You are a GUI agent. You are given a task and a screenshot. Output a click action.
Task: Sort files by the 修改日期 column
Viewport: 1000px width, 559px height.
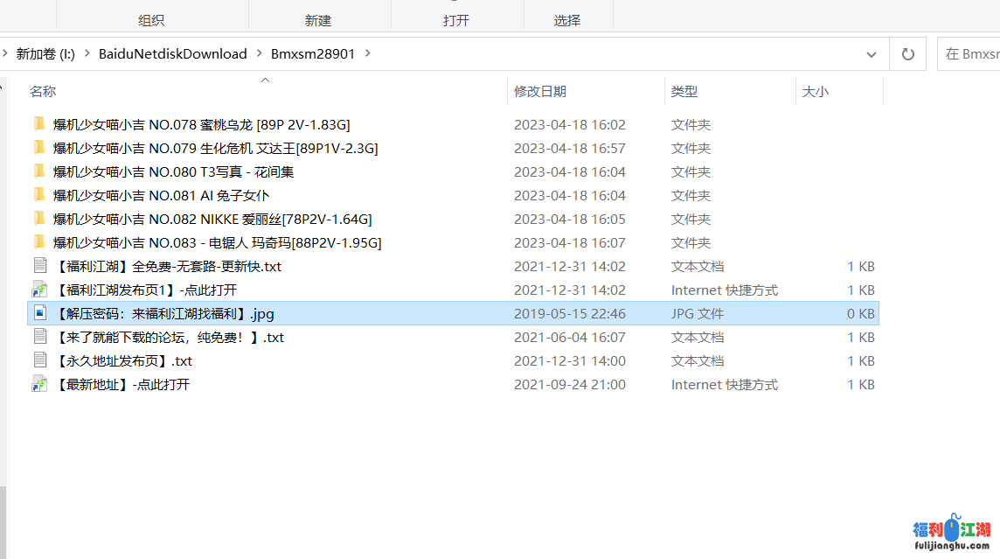[x=539, y=91]
